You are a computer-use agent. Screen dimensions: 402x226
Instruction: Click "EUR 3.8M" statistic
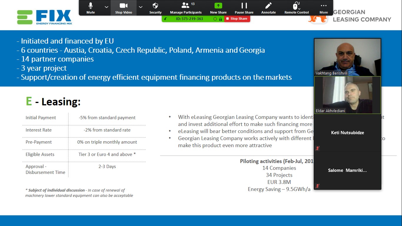(x=279, y=182)
